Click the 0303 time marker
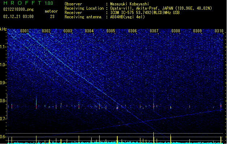Image resolution: width=227 pixels, height=144 pixels. point(68,31)
